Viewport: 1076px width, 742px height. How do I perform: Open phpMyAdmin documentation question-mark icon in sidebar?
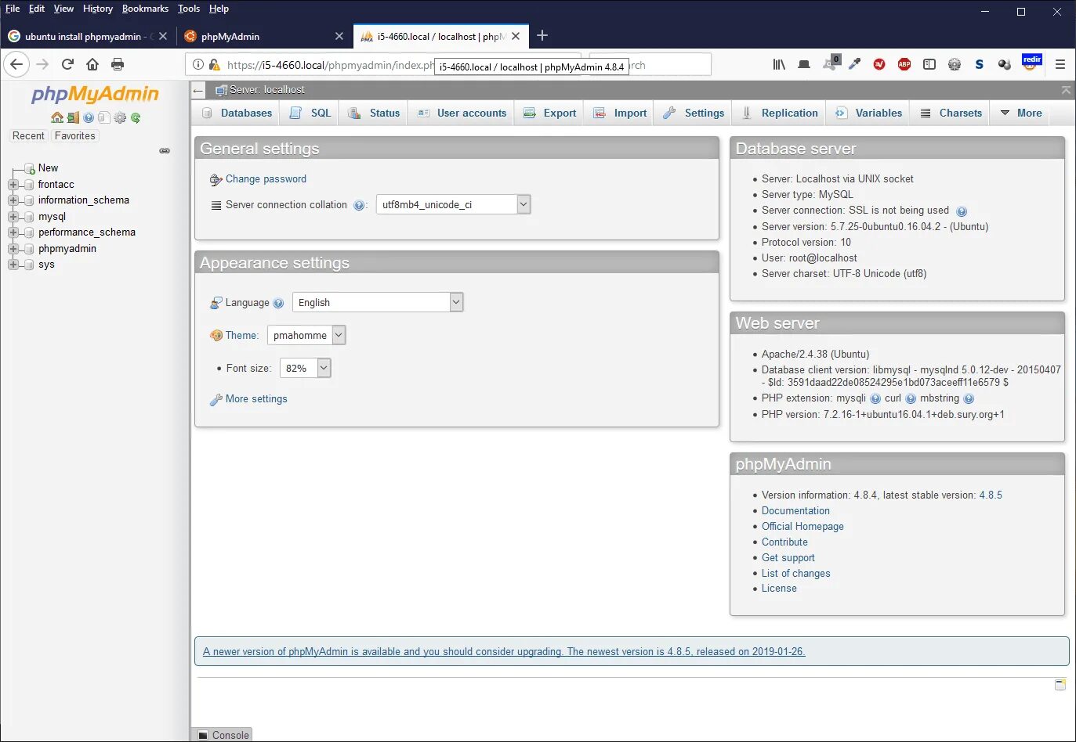click(89, 117)
